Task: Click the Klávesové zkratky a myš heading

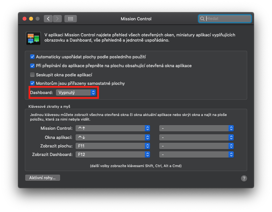Action: pos(49,106)
